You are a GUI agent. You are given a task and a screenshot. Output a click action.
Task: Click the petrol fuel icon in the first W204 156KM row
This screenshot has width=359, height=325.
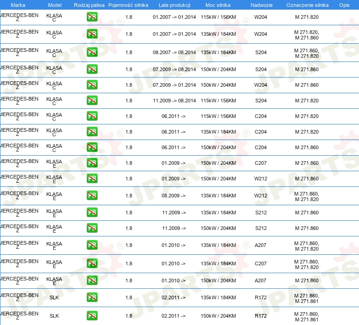(x=92, y=17)
